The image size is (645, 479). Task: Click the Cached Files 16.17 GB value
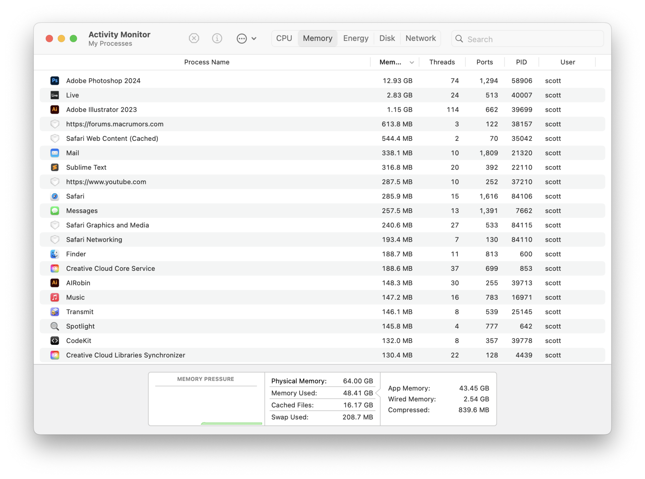tap(358, 405)
